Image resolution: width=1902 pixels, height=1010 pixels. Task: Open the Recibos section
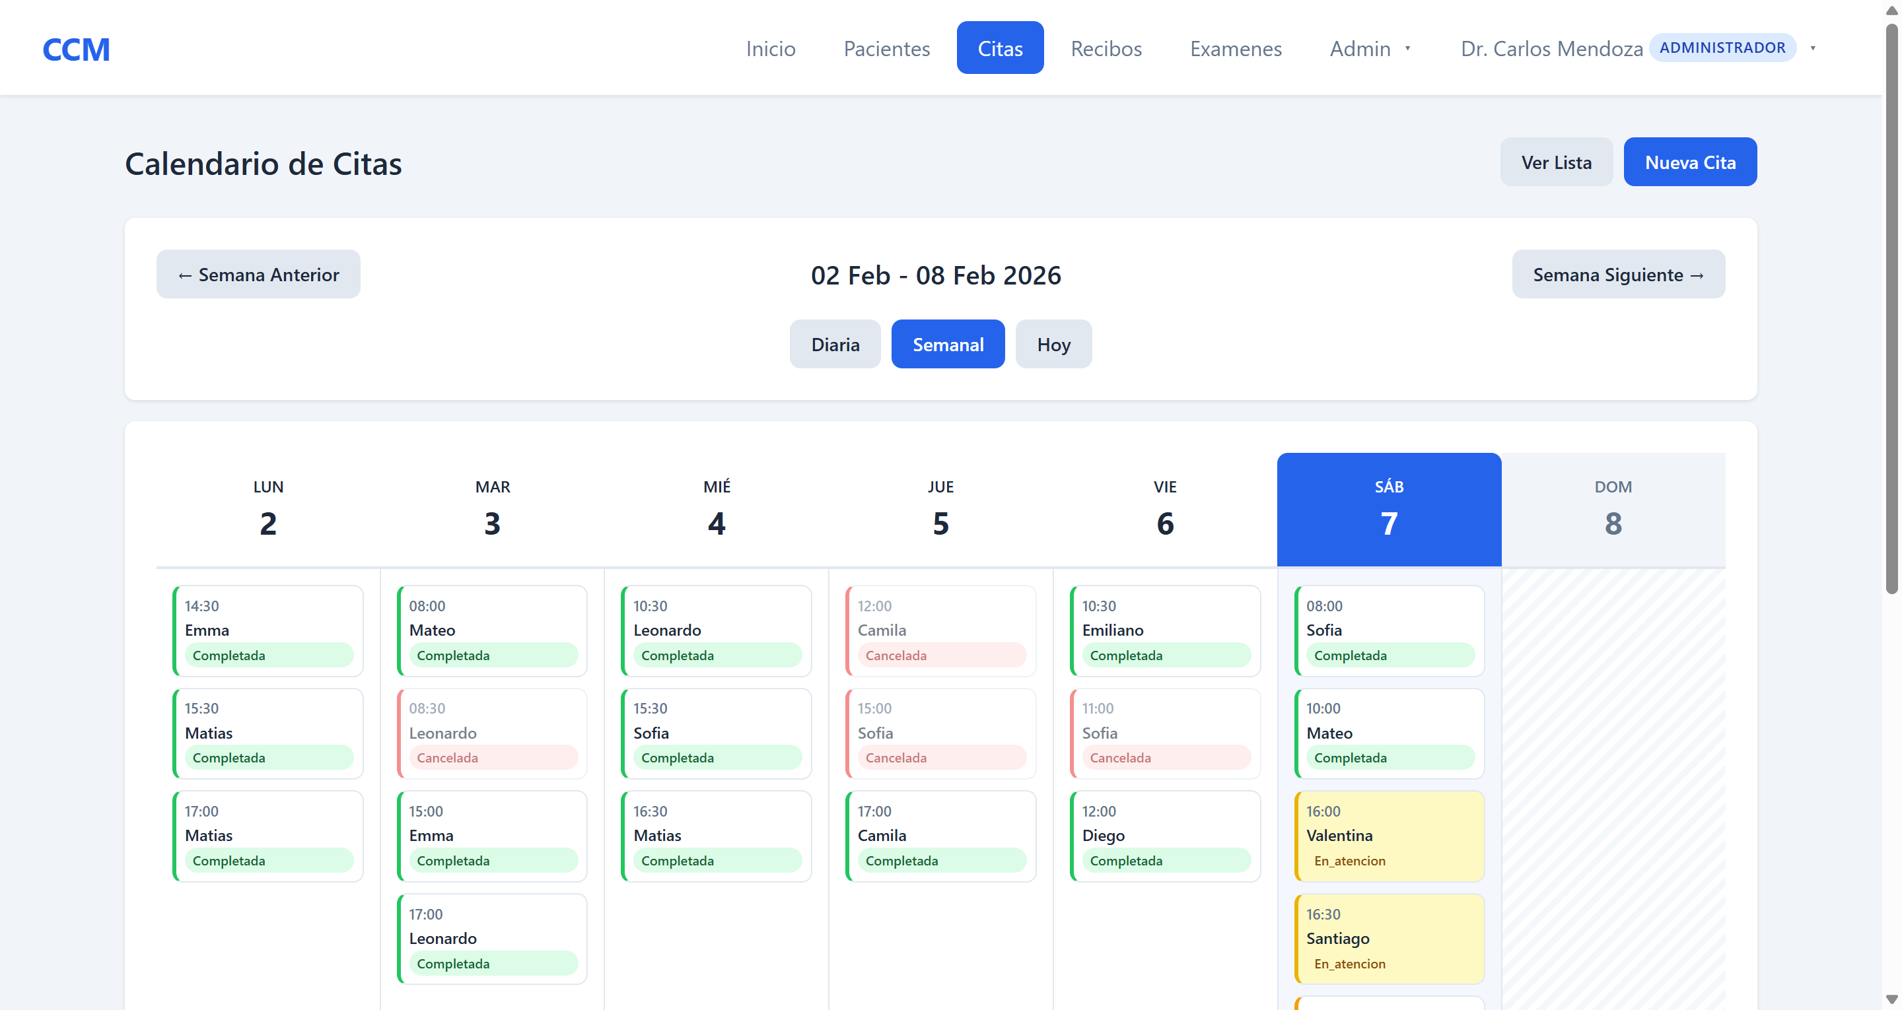(x=1106, y=49)
